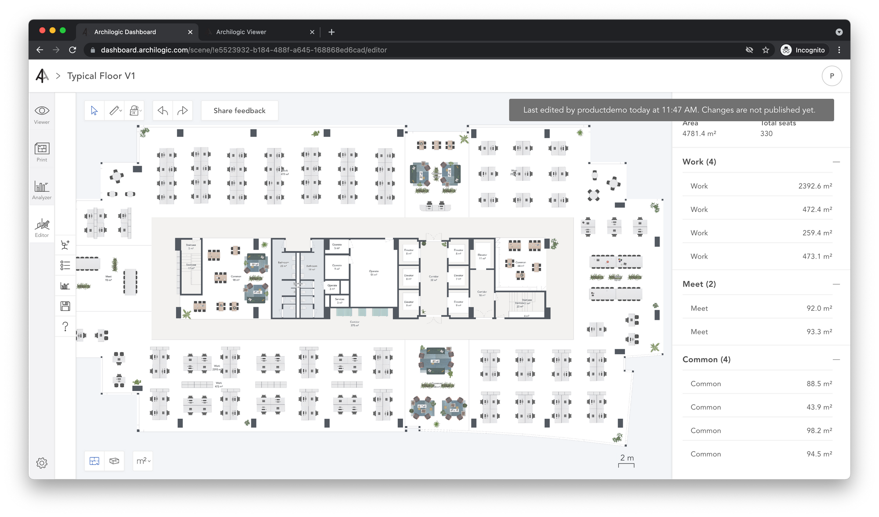Click the undo arrow
Screen dimensions: 879x517
point(163,111)
